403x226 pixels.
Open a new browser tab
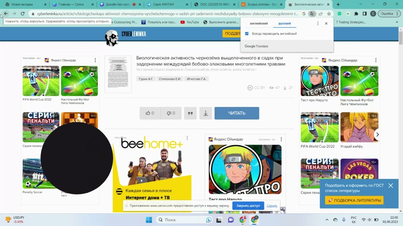tap(338, 4)
